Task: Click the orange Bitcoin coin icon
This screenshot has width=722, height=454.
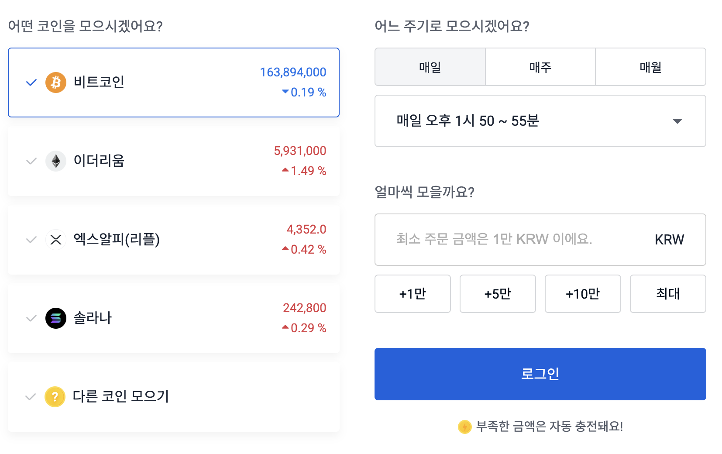Action: point(56,83)
